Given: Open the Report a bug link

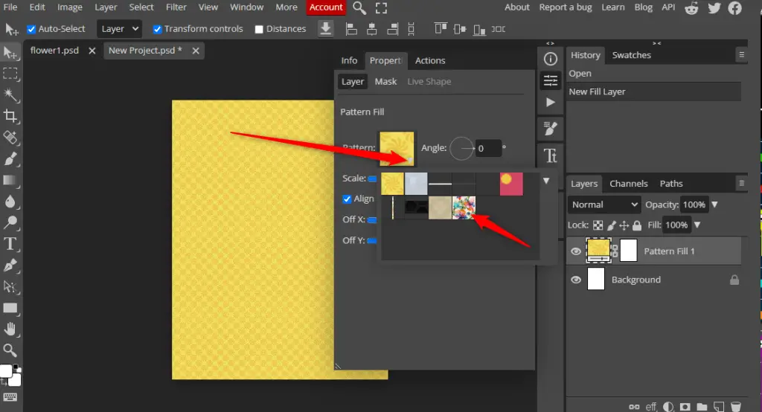Looking at the screenshot, I should [x=566, y=7].
